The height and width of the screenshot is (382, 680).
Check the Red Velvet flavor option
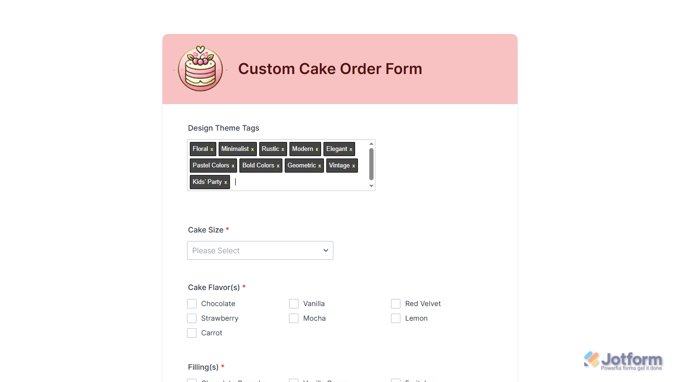coord(396,304)
